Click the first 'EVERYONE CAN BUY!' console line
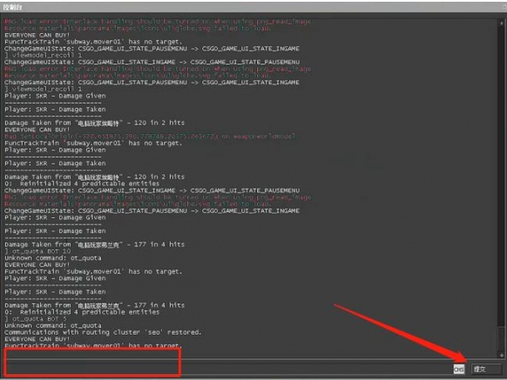507x380 pixels. click(x=37, y=35)
